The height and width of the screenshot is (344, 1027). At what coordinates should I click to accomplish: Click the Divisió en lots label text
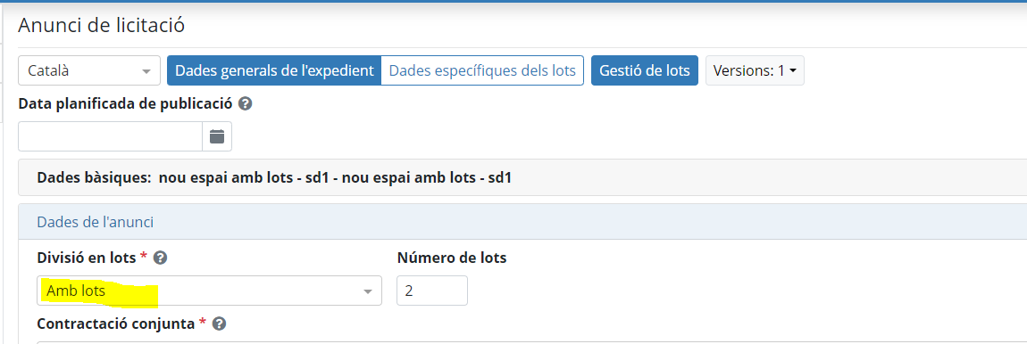tap(88, 258)
